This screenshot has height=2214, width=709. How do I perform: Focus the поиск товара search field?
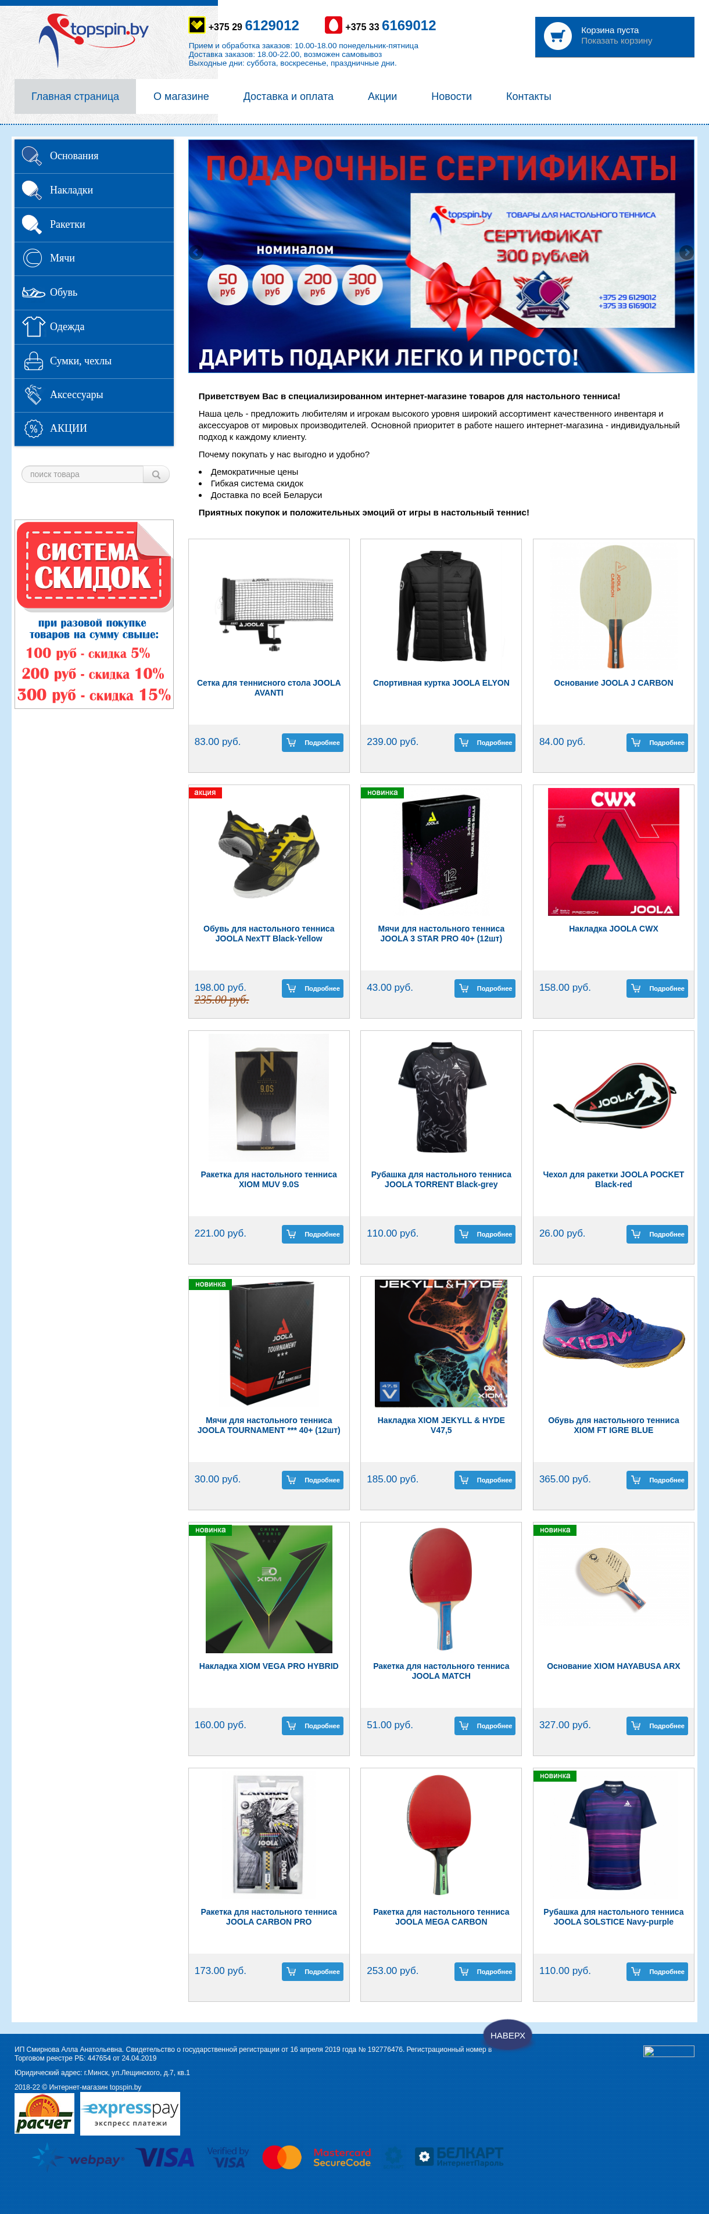(x=83, y=474)
